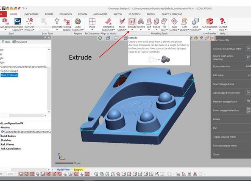Click the Interactive Alignment icon
This screenshot has width=251, height=188.
pyautogui.click(x=108, y=21)
